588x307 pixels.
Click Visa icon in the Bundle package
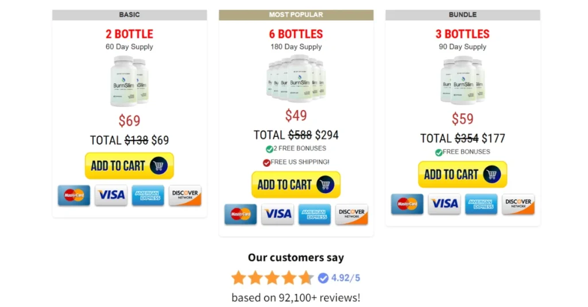444,204
